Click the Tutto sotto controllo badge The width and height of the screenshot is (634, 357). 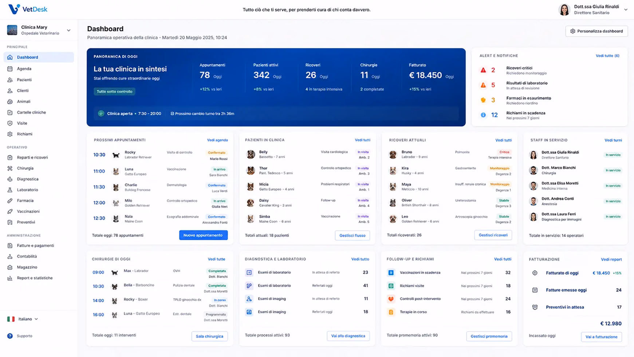tap(114, 91)
